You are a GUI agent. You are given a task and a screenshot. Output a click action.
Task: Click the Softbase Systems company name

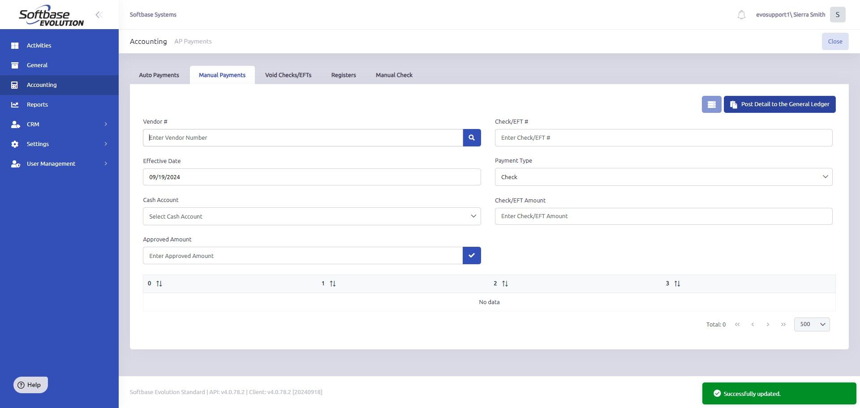[x=153, y=15]
